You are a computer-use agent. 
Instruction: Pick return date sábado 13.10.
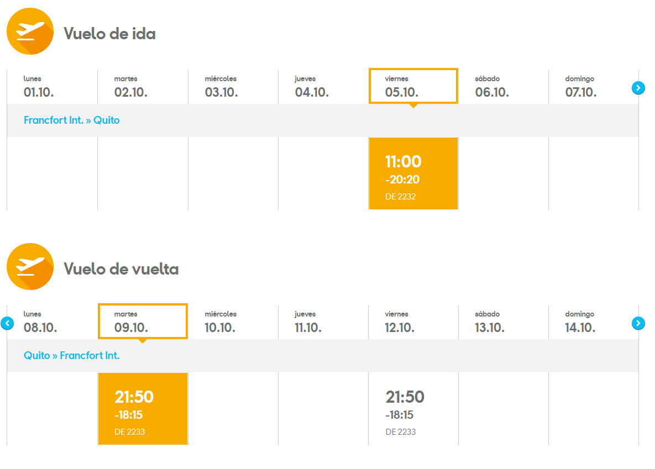pyautogui.click(x=503, y=322)
